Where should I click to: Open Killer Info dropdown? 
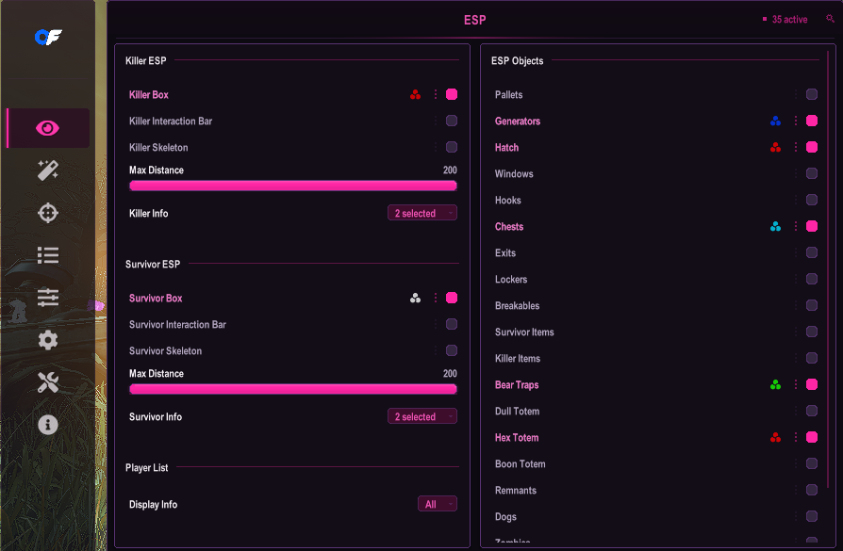[422, 213]
